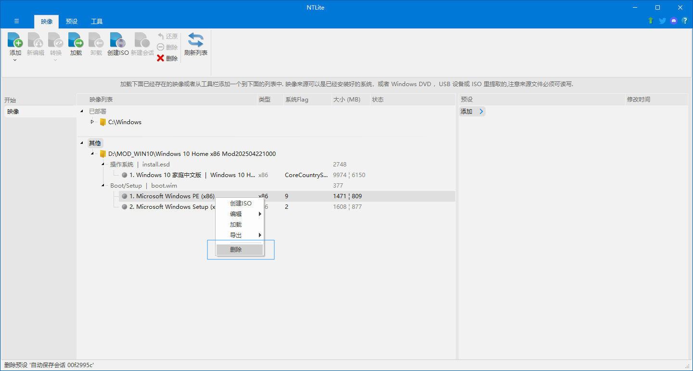Click the 转换 convert toolbar icon
Screen dimensions: 693x371
(56, 39)
